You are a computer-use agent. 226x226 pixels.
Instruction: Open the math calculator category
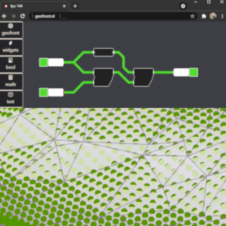coord(11,81)
